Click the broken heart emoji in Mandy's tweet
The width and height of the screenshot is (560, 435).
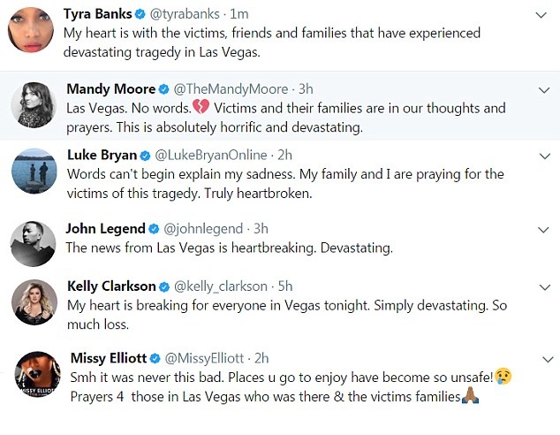pos(201,108)
